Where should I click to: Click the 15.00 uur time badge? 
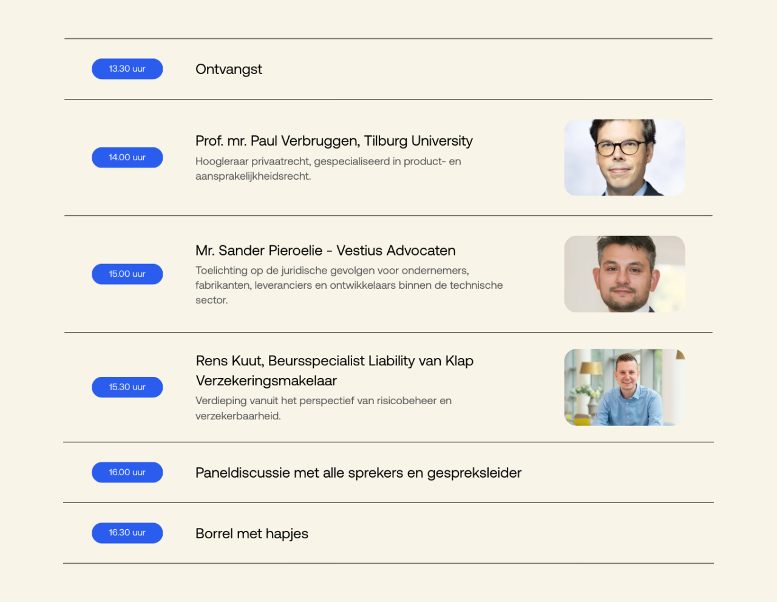[x=127, y=274]
